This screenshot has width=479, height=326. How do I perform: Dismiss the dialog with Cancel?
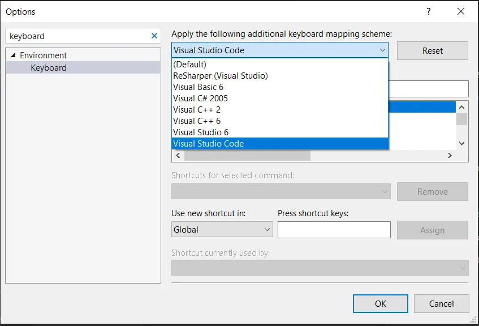click(441, 303)
